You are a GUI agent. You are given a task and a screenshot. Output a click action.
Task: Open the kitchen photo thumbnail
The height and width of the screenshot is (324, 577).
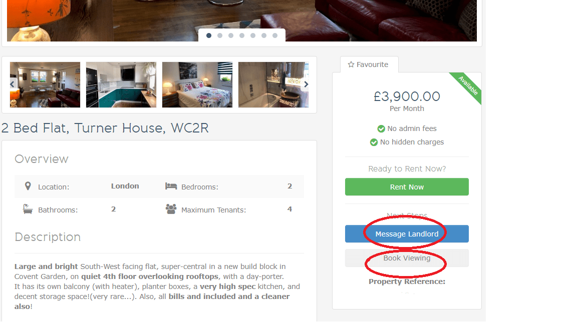[x=121, y=84]
